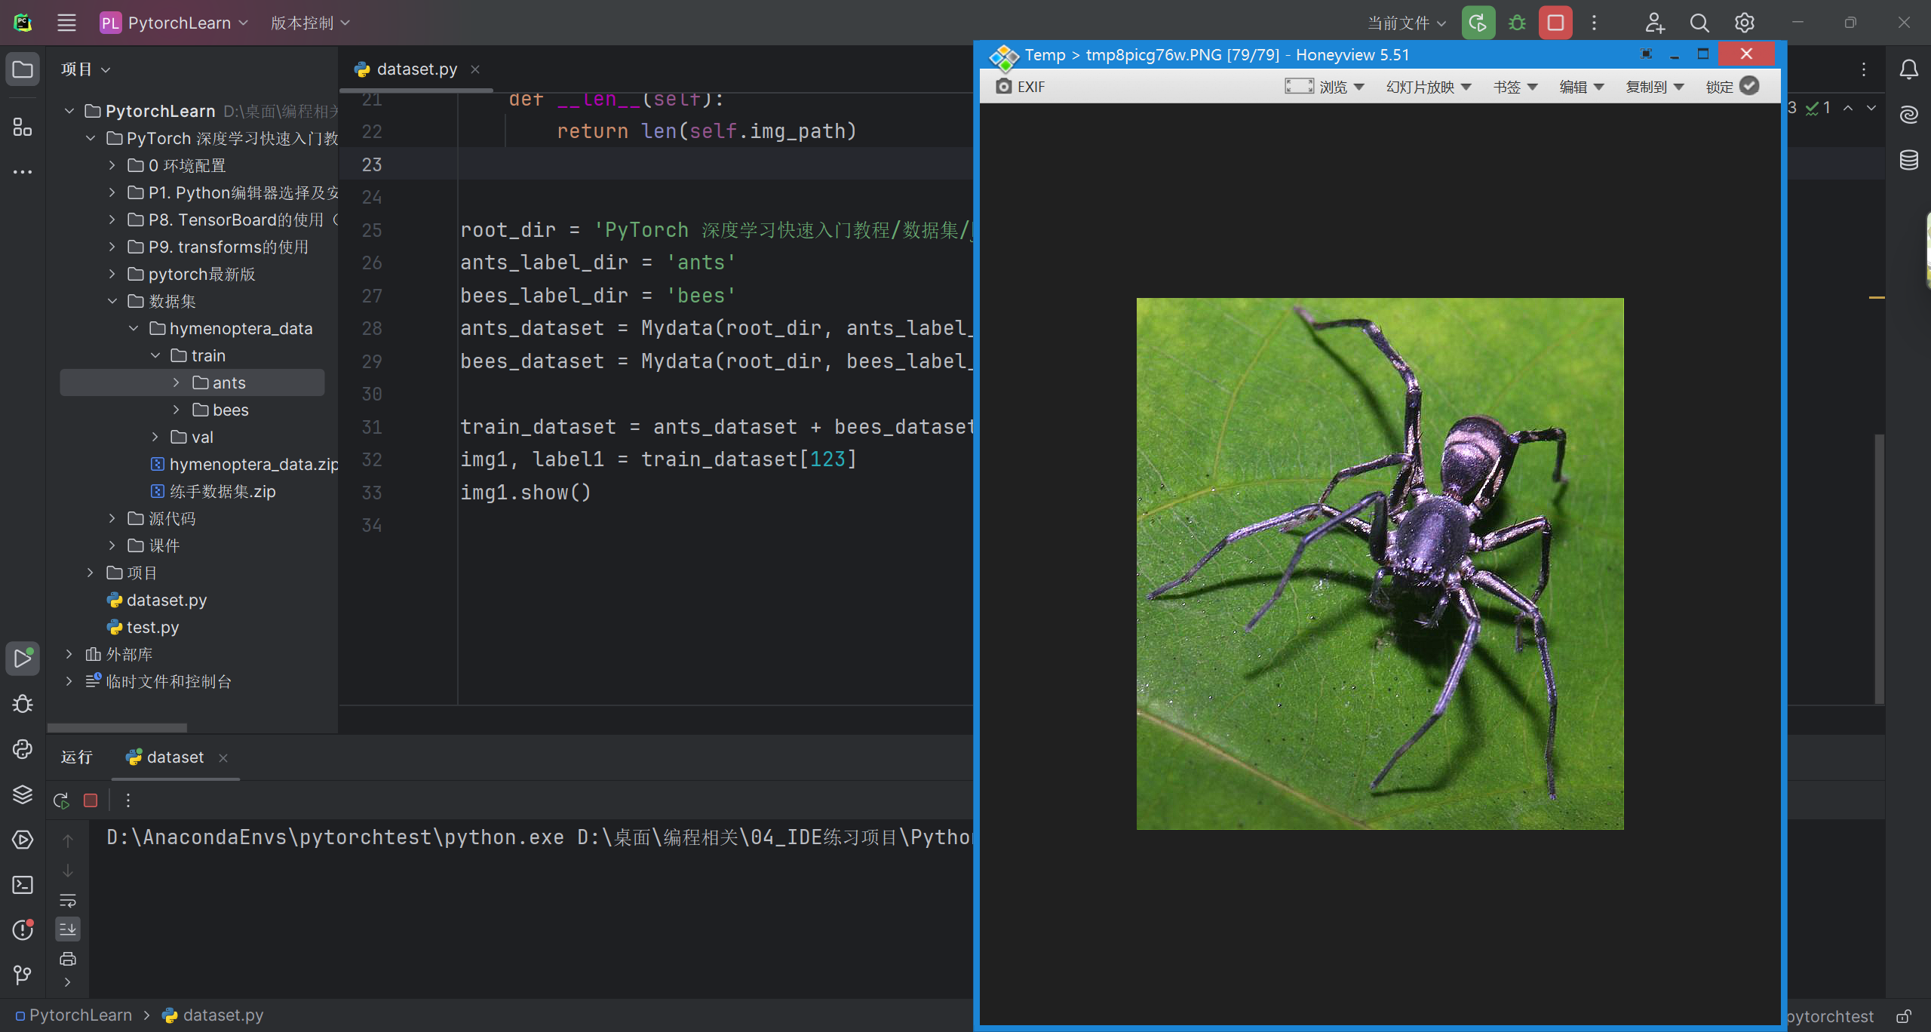Screen dimensions: 1931x1032
Task: Click the Python Packages sidebar icon
Action: (23, 794)
